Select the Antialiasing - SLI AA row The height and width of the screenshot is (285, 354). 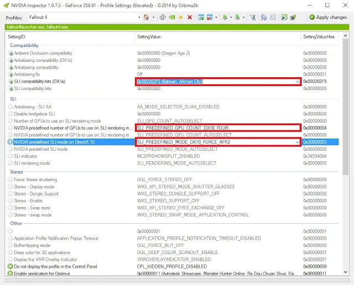[173, 107]
